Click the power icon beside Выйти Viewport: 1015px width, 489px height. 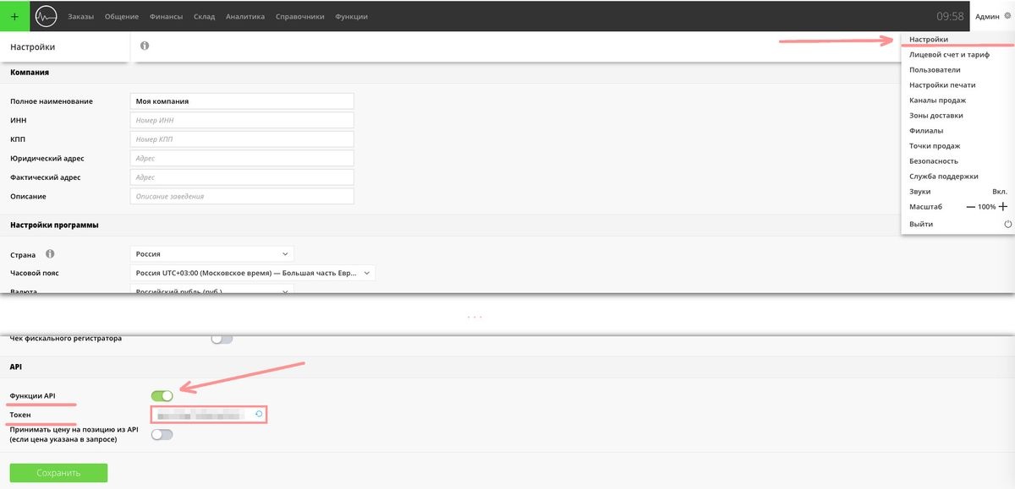click(x=1007, y=224)
